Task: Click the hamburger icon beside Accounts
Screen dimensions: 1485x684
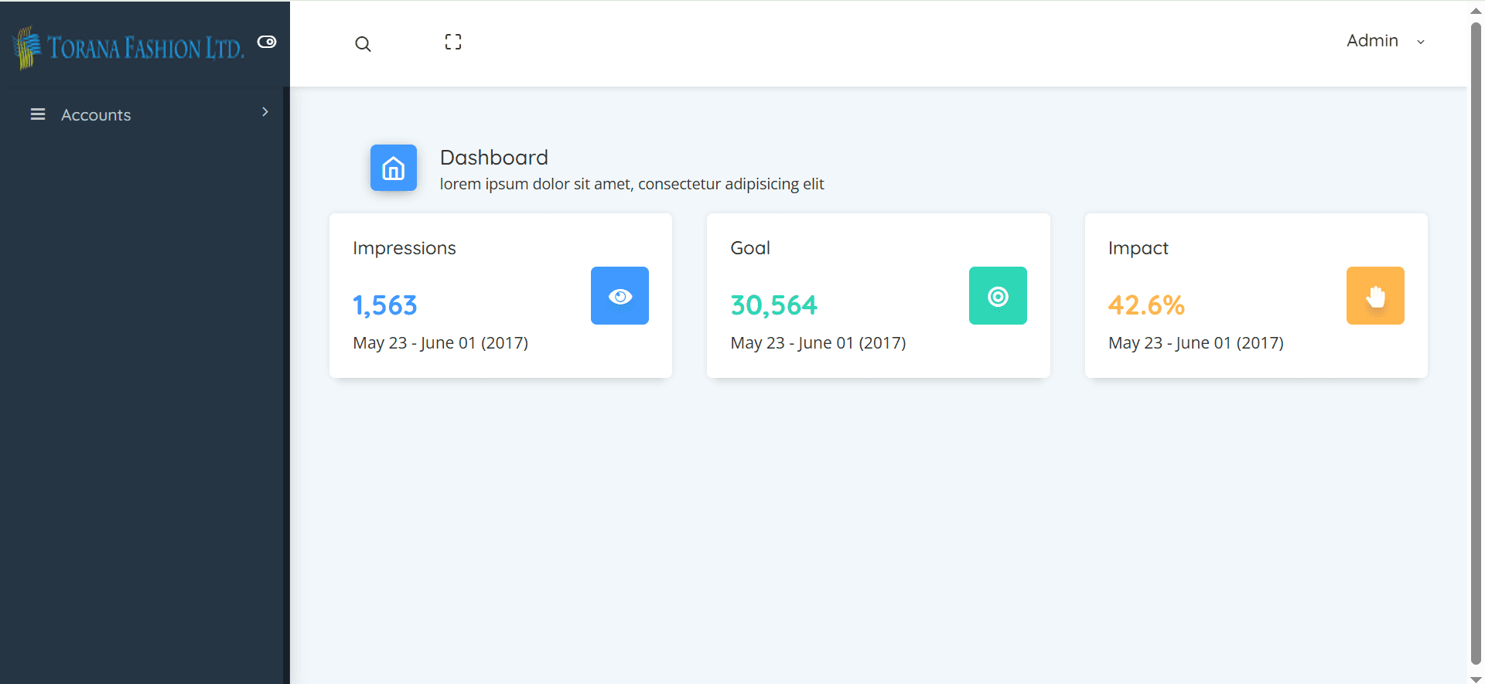Action: pos(37,114)
